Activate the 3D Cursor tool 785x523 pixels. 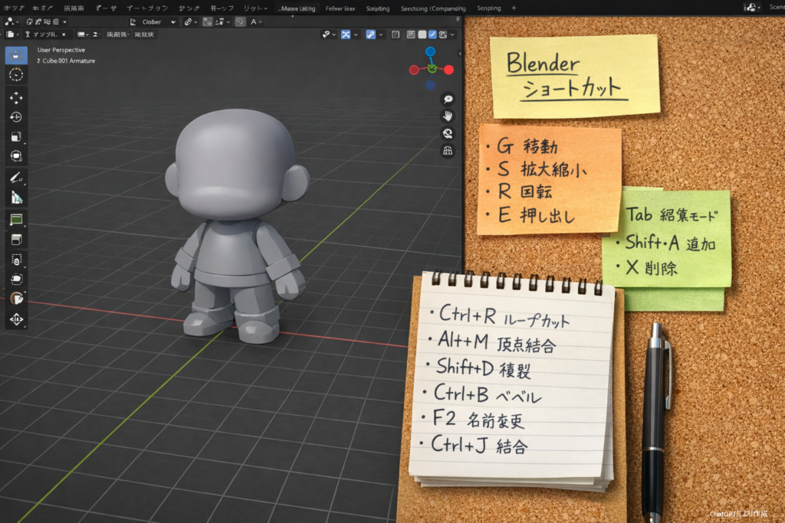(16, 75)
